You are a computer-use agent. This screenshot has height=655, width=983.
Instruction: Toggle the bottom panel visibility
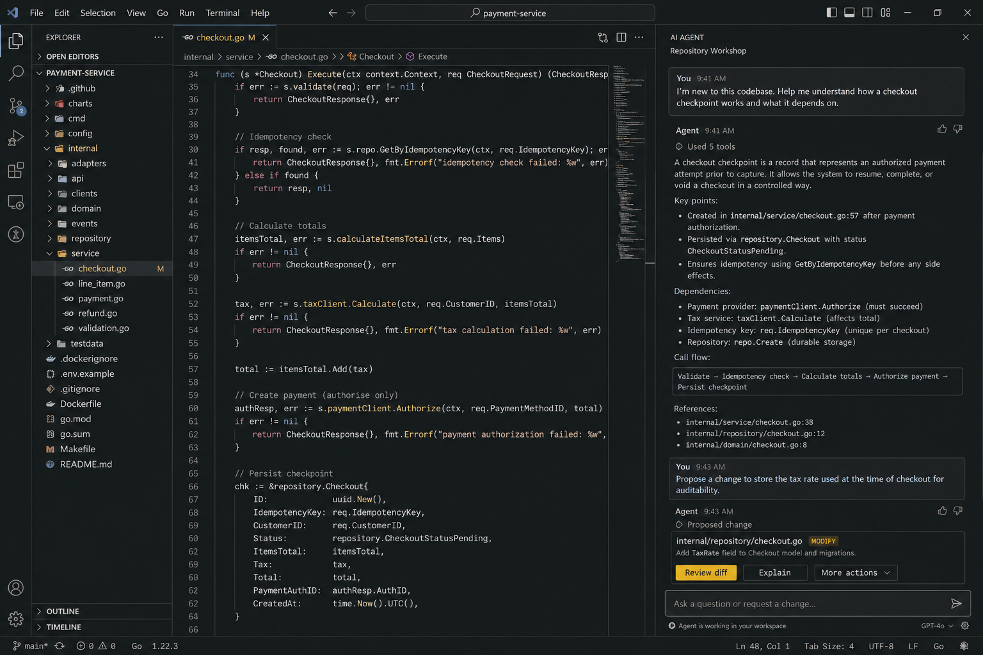[x=849, y=12]
